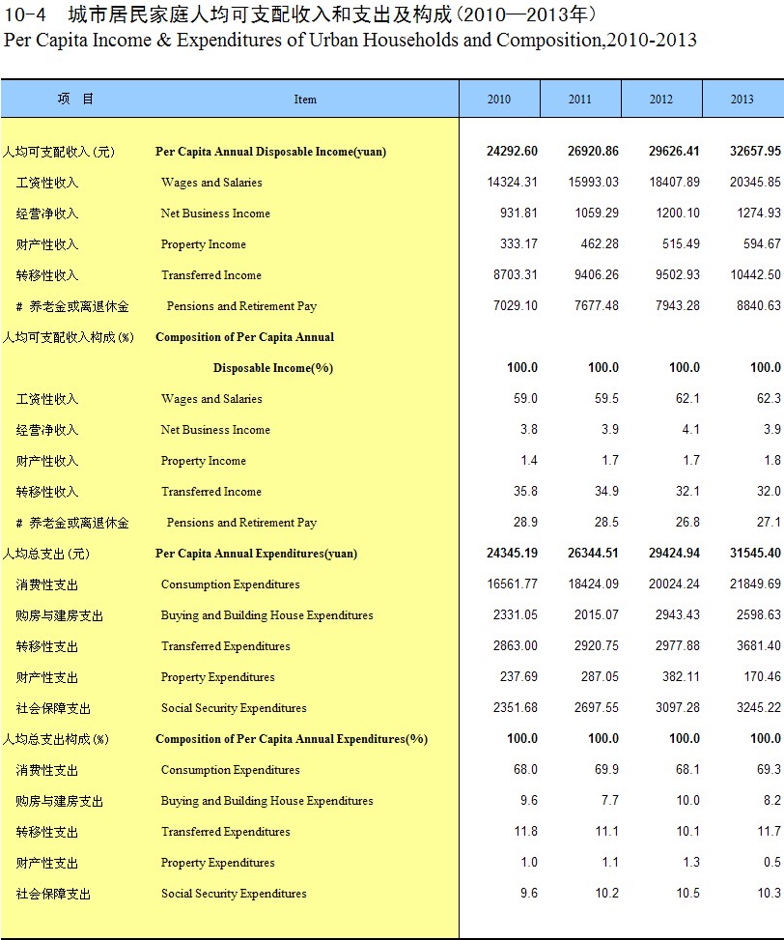This screenshot has height=940, width=784.
Task: Click 'Composition of Per Capita Annual Expenditures(%)' label
Action: 292,739
